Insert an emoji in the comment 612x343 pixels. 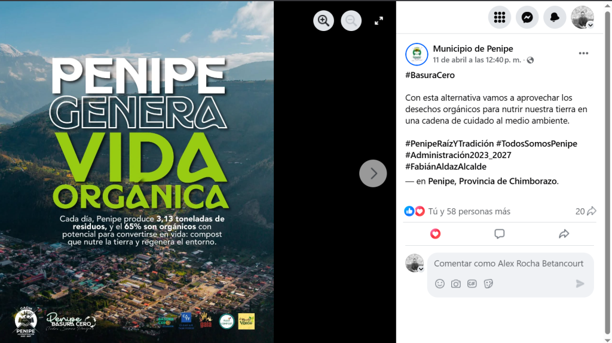click(439, 284)
